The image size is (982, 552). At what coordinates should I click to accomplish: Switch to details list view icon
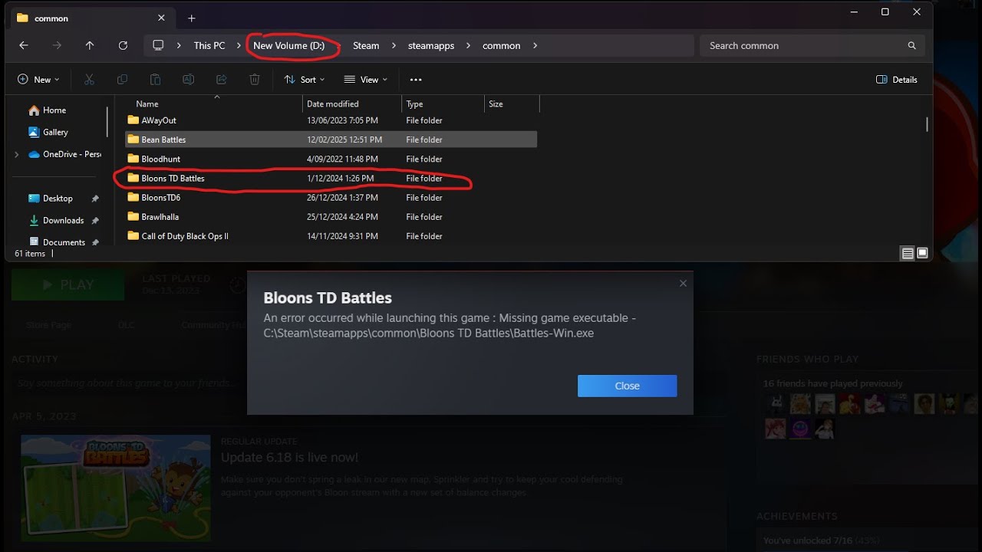908,254
